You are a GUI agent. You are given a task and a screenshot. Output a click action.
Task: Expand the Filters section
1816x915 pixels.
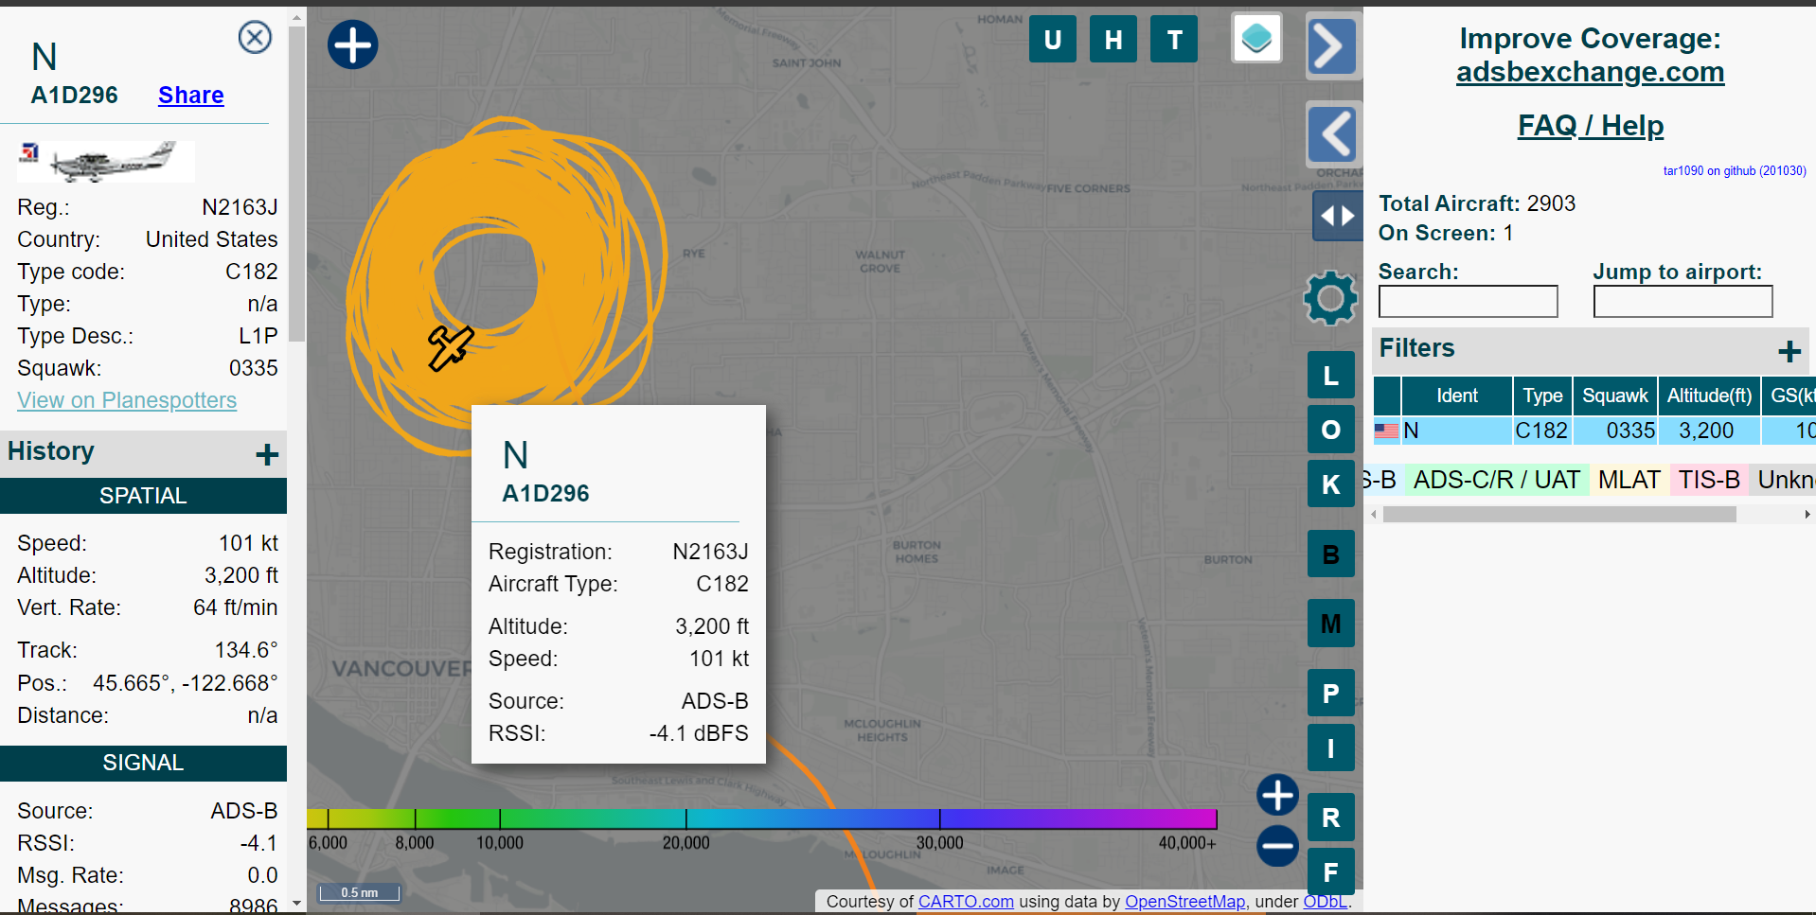pos(1789,351)
